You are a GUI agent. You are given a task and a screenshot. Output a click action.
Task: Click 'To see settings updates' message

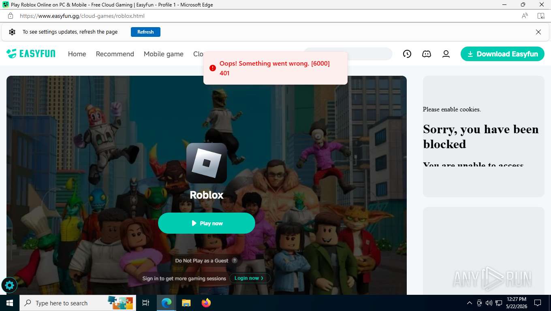click(70, 32)
